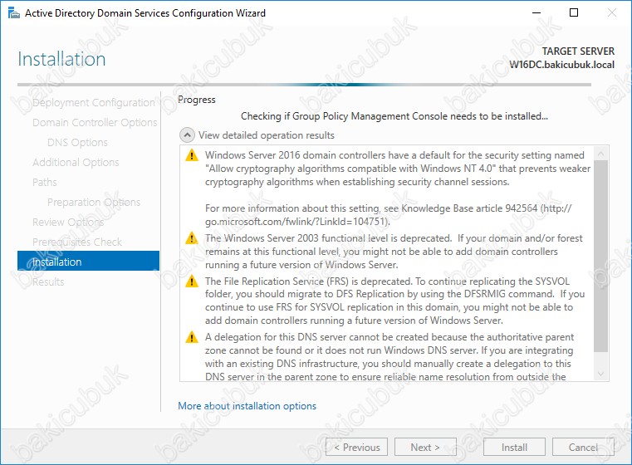632x465 pixels.
Task: Select Additional Options in the sidebar
Action: pyautogui.click(x=76, y=163)
